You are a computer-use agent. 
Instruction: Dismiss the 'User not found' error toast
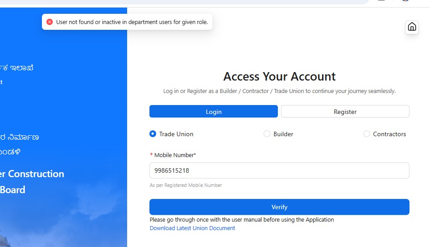click(127, 22)
